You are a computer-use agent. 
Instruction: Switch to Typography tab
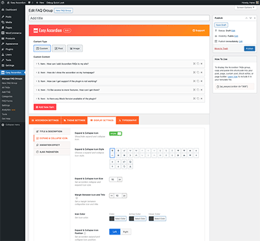[x=127, y=120]
